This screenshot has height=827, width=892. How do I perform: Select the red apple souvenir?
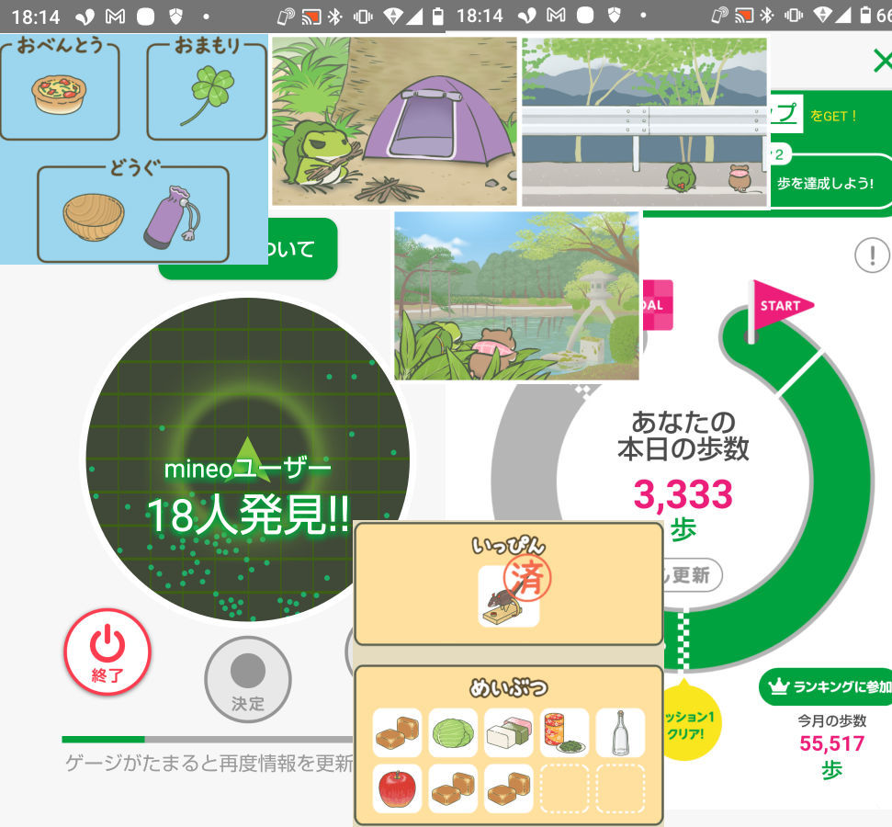397,788
